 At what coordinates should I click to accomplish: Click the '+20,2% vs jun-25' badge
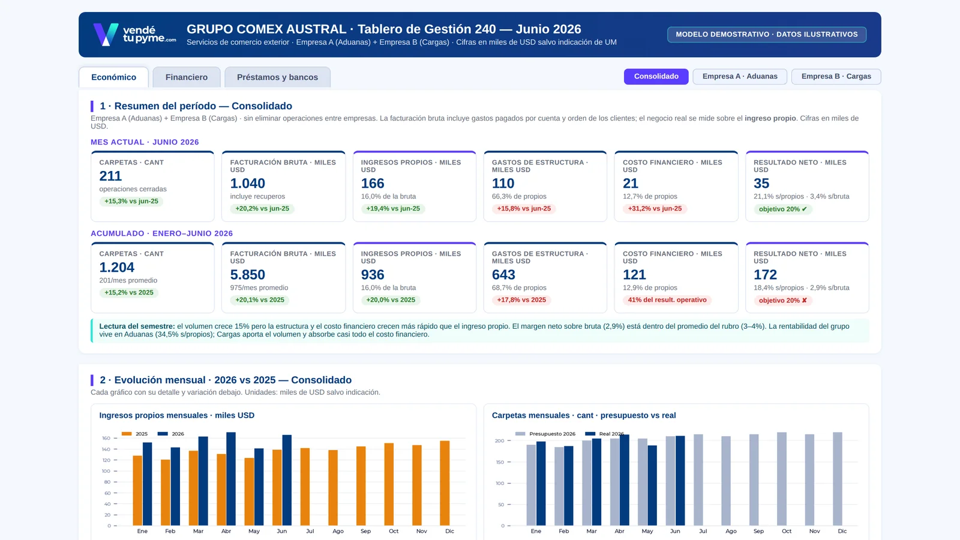[x=262, y=209]
